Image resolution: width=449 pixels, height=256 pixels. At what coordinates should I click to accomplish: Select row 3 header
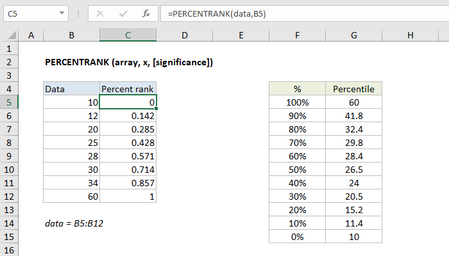9,76
